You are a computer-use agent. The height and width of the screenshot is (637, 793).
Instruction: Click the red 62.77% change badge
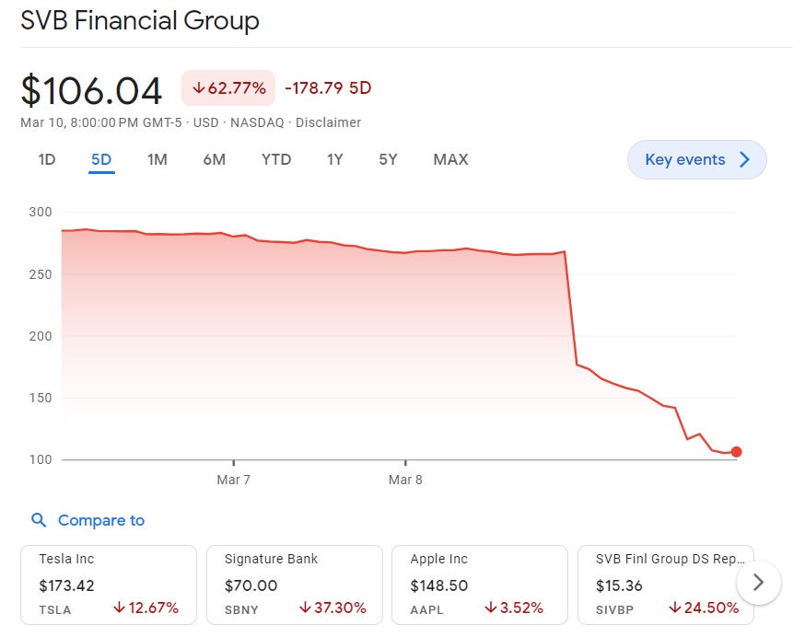[x=228, y=88]
